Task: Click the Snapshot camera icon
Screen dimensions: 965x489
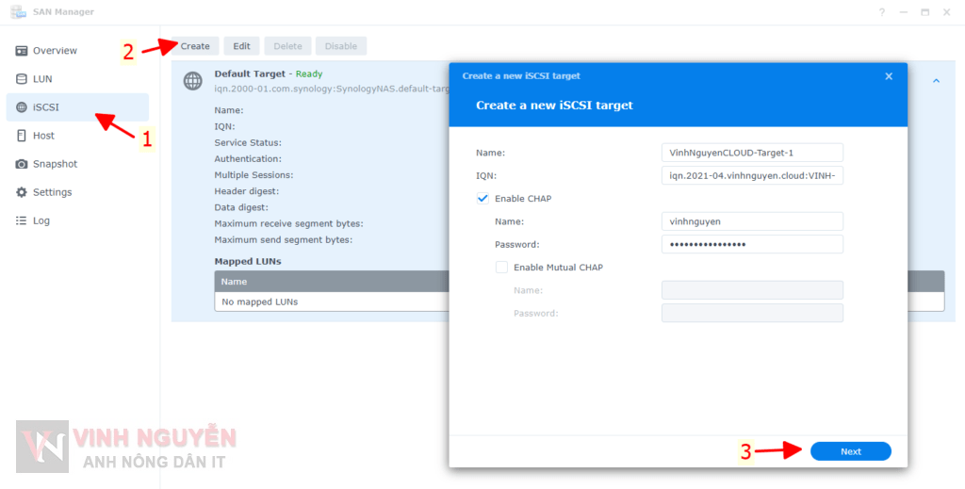Action: pos(22,164)
